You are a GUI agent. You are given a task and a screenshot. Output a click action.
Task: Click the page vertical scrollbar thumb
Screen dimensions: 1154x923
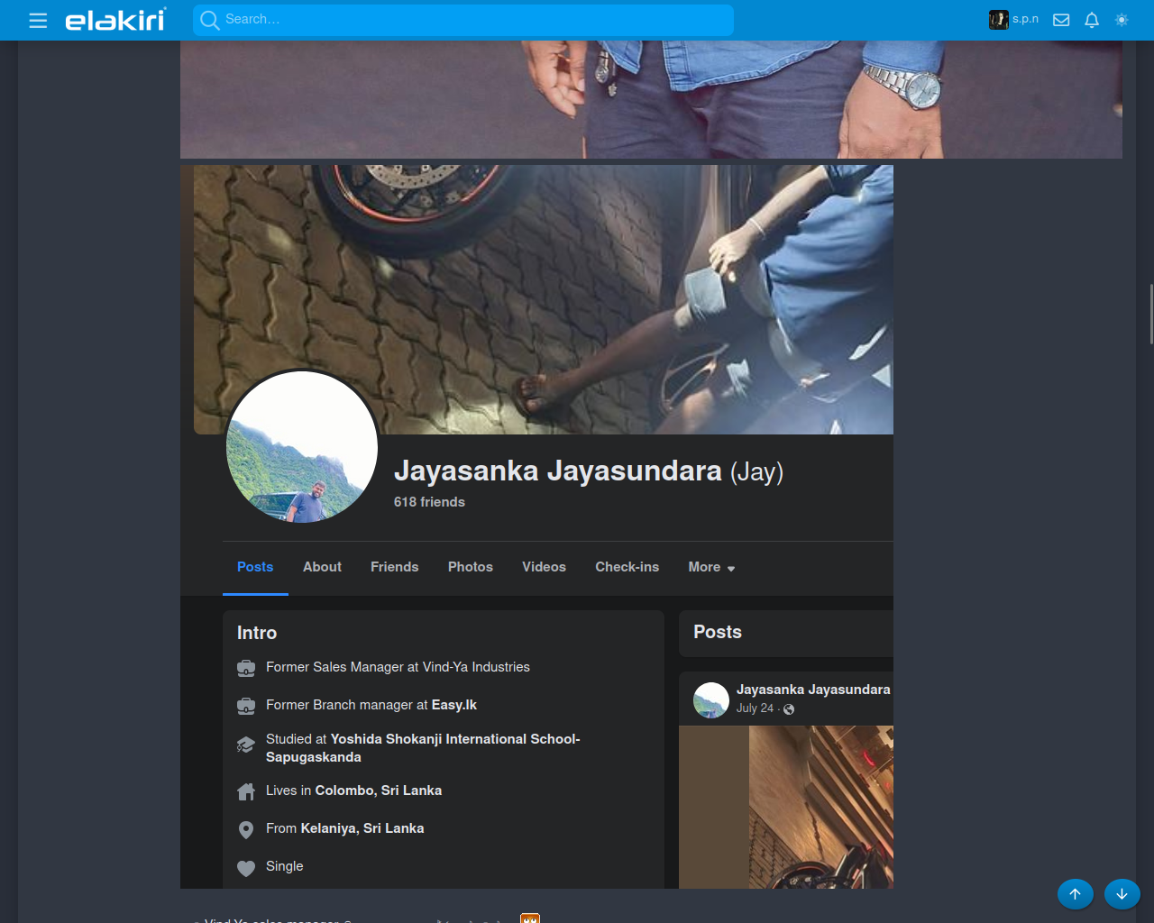pos(1151,314)
